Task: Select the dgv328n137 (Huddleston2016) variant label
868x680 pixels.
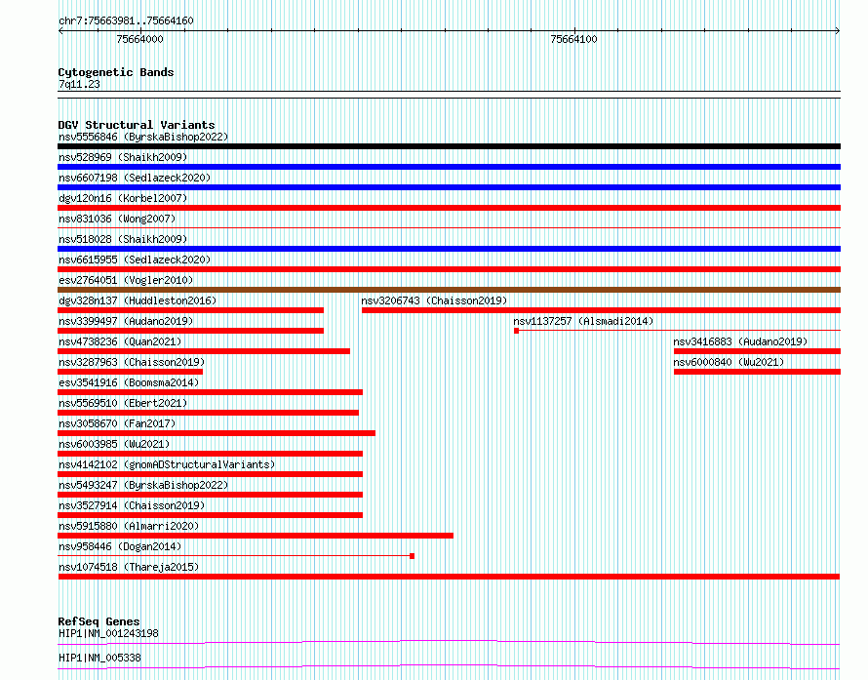Action: (x=138, y=300)
